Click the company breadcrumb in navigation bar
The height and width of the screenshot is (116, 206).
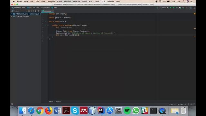click(45, 8)
